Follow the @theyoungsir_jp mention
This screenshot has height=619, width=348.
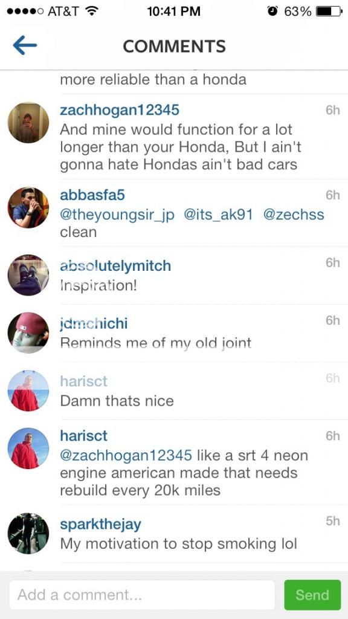pos(117,215)
